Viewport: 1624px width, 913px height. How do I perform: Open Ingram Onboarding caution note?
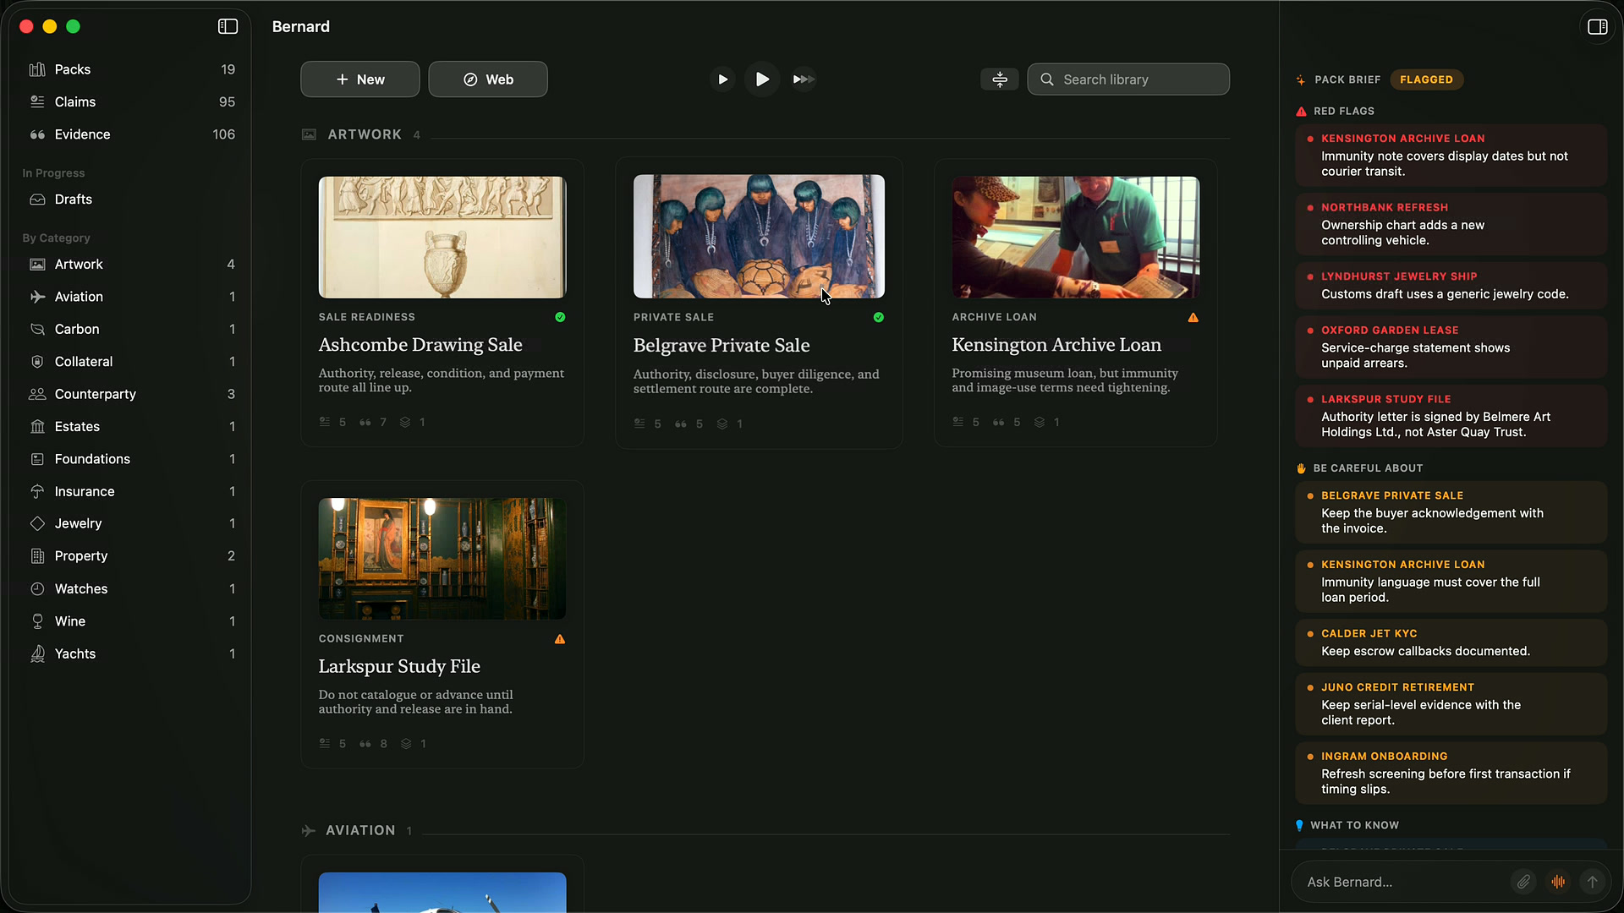pyautogui.click(x=1451, y=773)
